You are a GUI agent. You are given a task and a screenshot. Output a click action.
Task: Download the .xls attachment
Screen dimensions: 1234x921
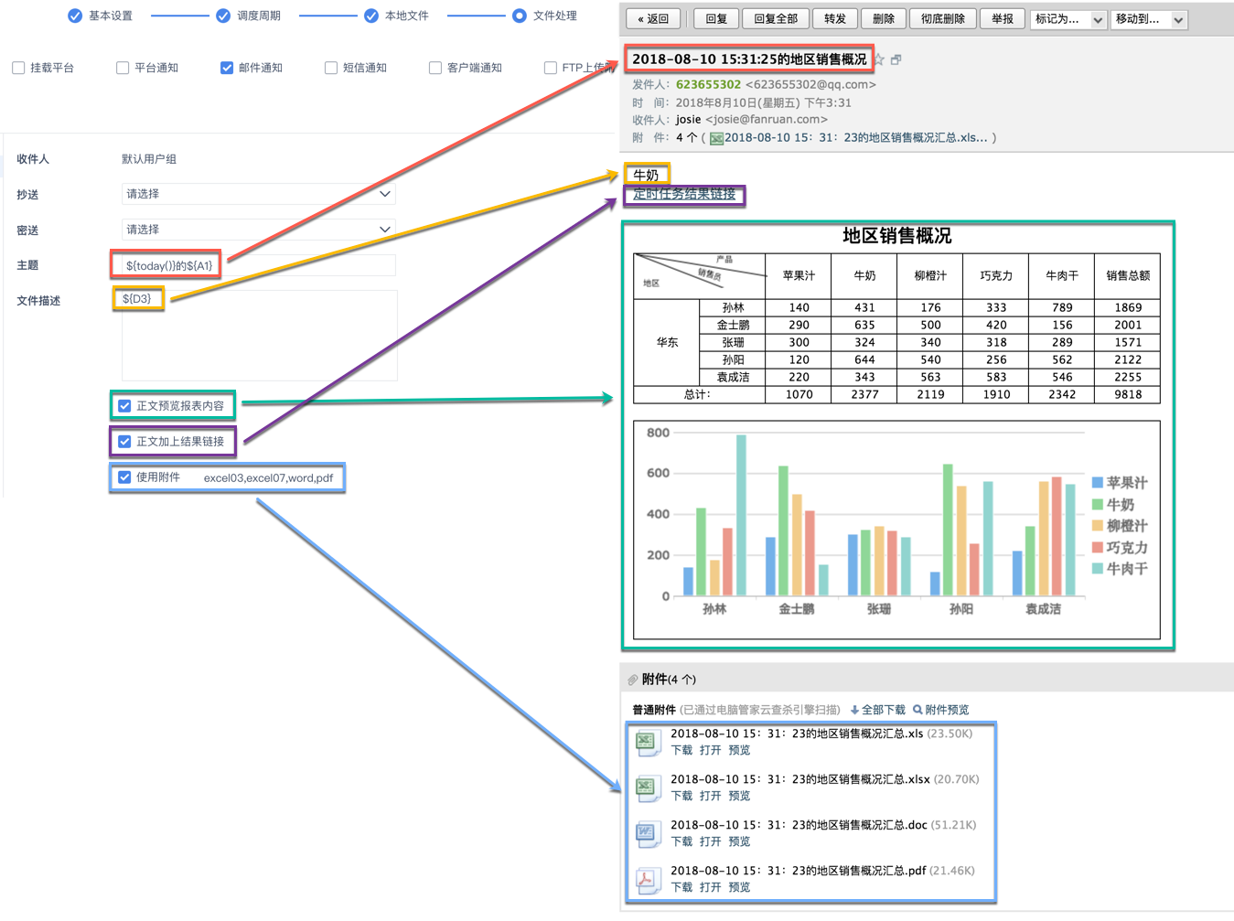tap(681, 750)
